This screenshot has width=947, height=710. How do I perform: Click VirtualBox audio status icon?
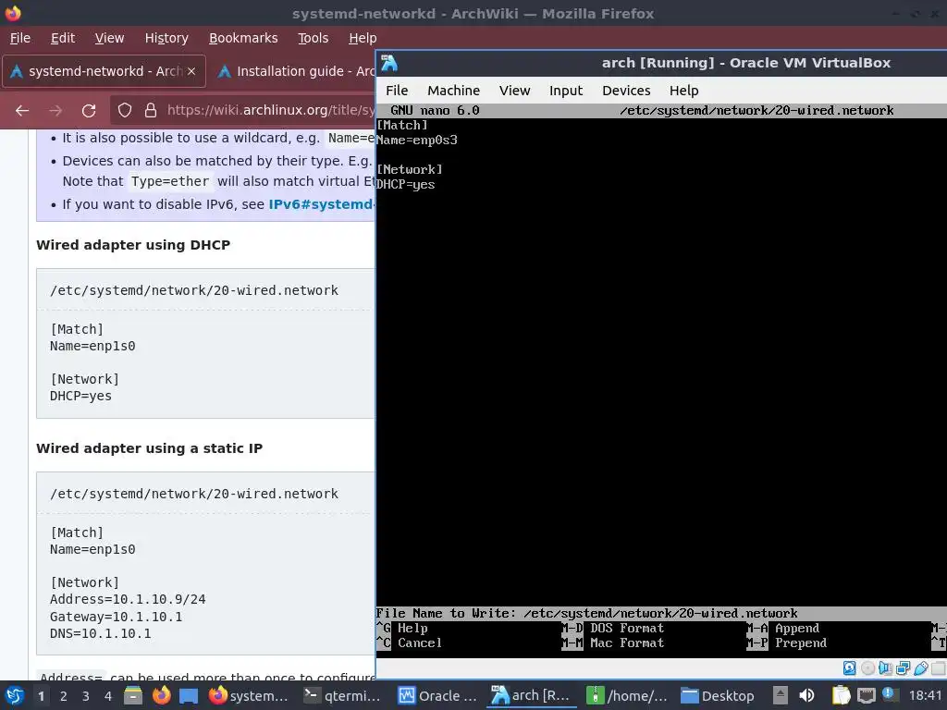pos(885,667)
